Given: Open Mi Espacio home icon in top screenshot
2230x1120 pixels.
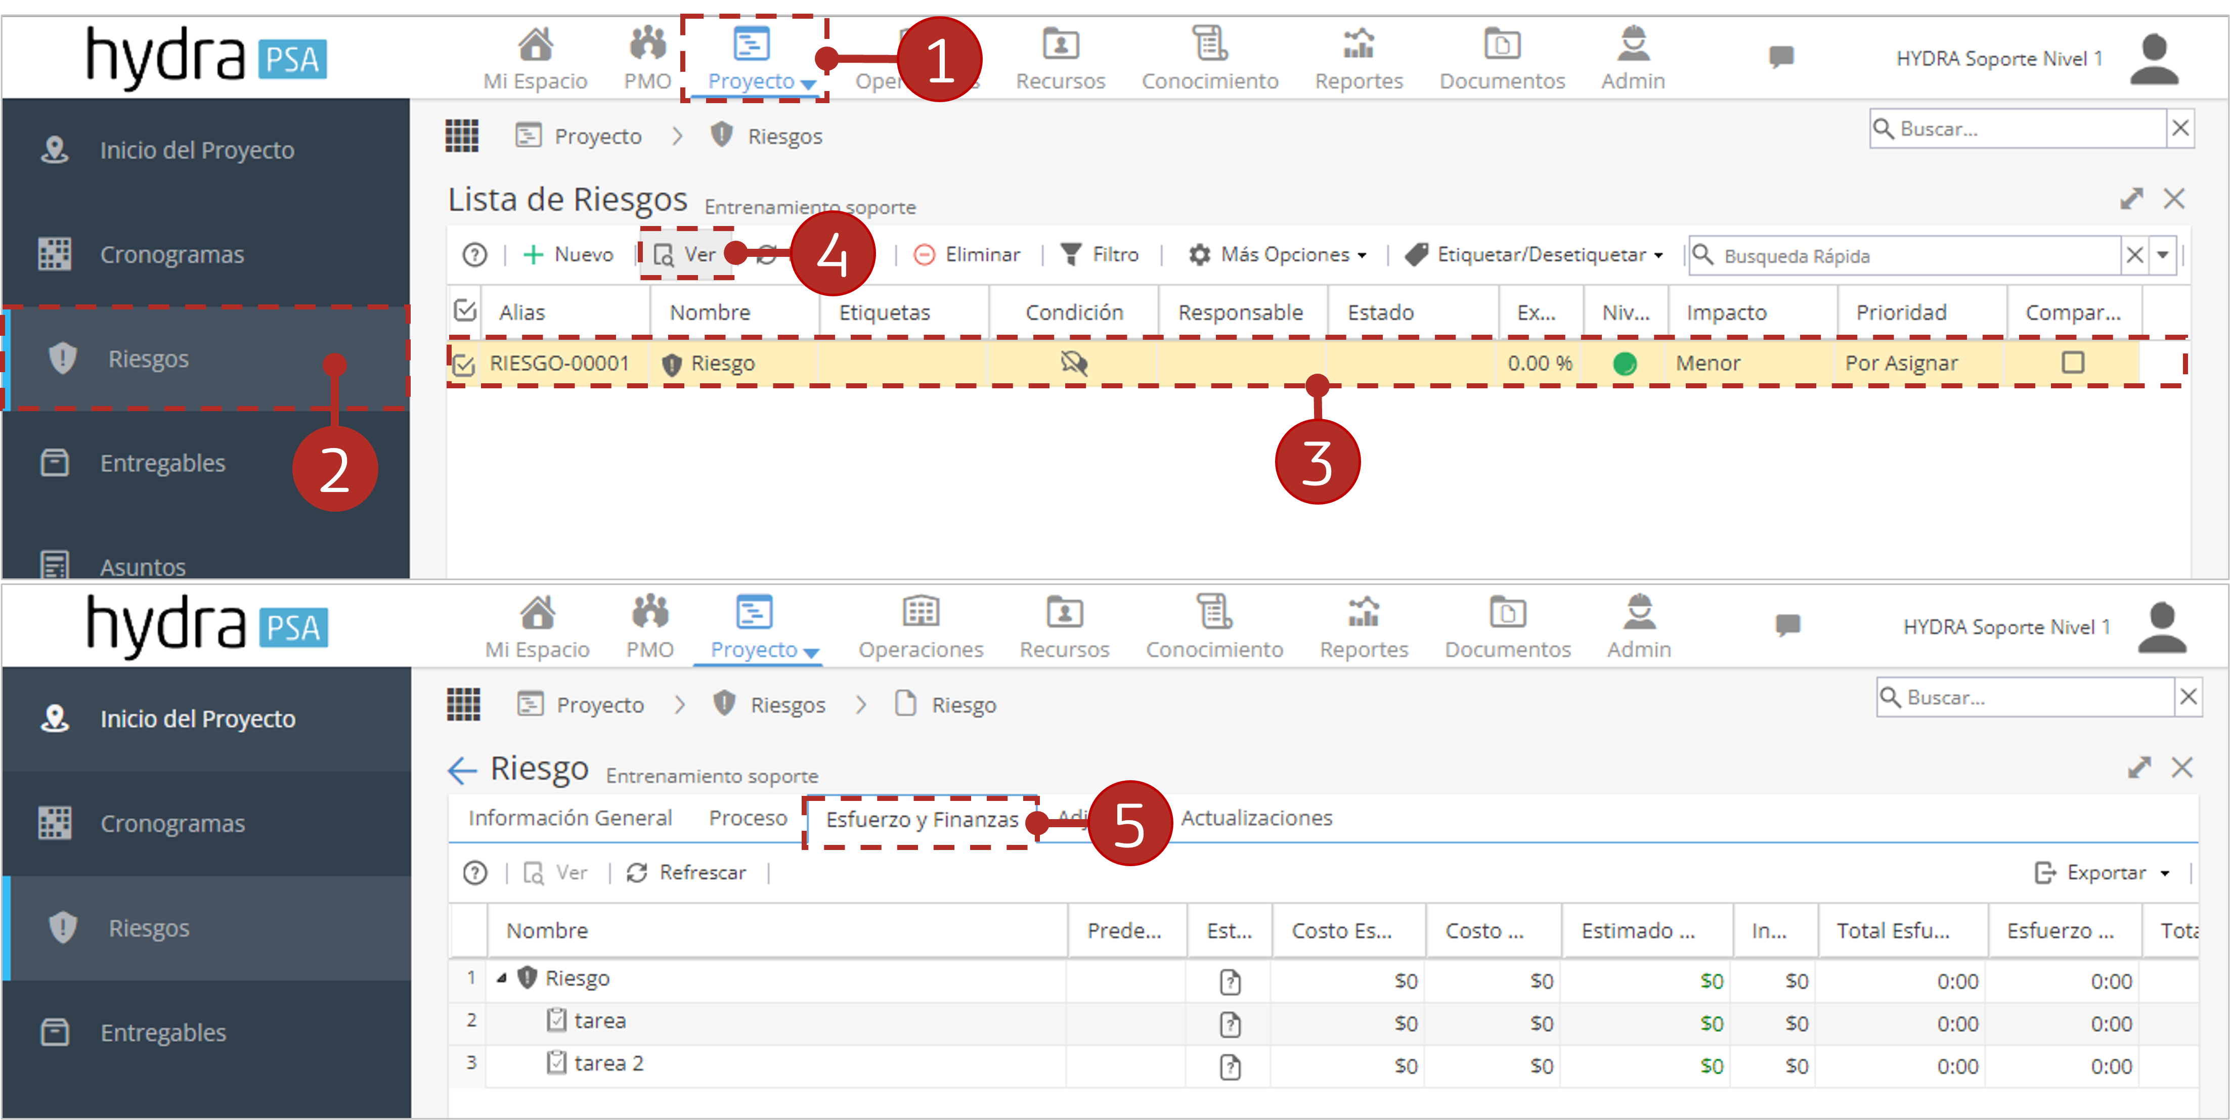Looking at the screenshot, I should [x=535, y=43].
